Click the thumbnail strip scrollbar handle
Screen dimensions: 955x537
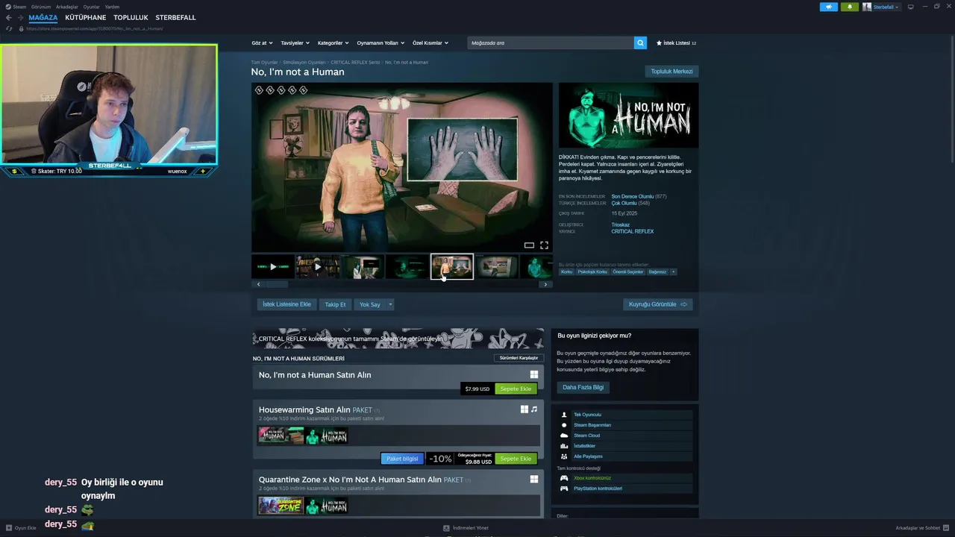(277, 284)
